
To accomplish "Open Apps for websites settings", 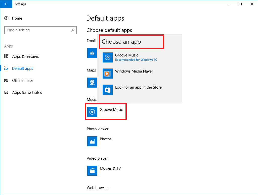I will coord(27,92).
